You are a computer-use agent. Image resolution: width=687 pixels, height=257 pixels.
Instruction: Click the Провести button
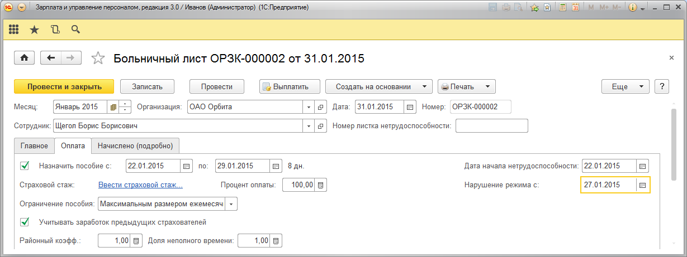tap(217, 86)
